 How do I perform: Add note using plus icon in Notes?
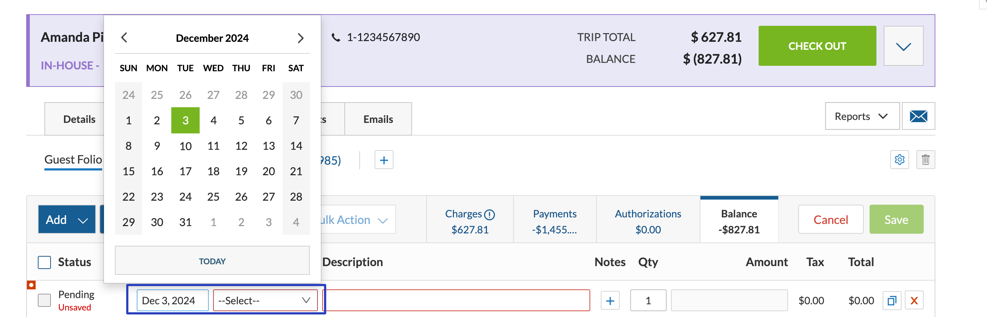coord(610,301)
